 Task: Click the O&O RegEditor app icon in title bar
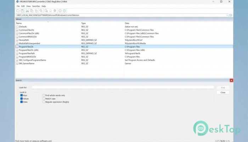17,1
